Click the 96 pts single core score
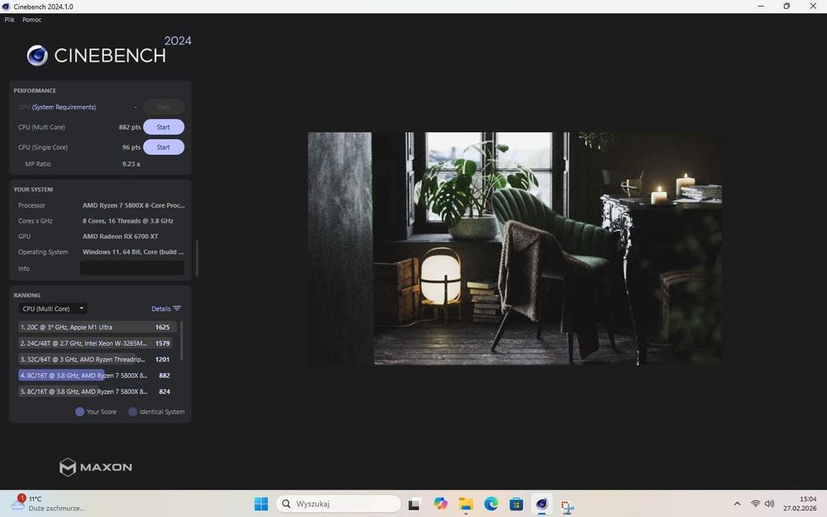The image size is (827, 517). coord(131,147)
